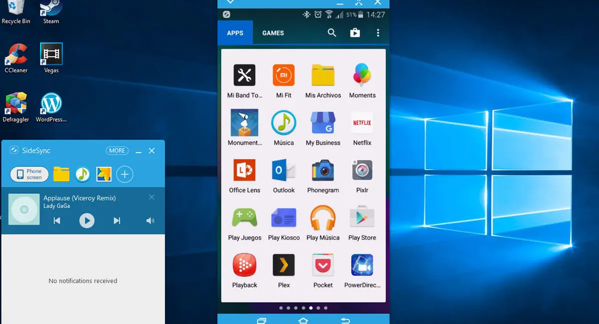
Task: Open Mis Archivos file manager app
Action: [x=323, y=75]
